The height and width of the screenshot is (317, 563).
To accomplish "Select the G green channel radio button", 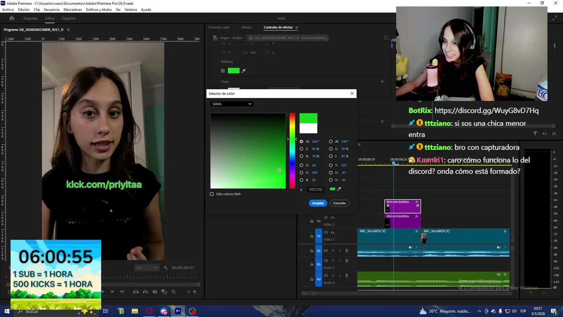I will click(x=301, y=173).
